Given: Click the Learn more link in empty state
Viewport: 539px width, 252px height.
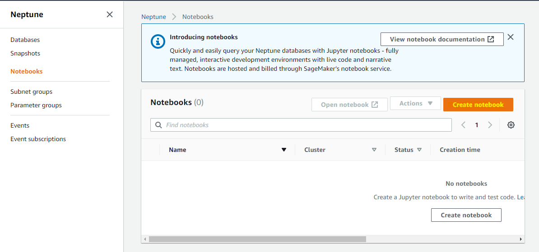Looking at the screenshot, I should tap(520, 197).
